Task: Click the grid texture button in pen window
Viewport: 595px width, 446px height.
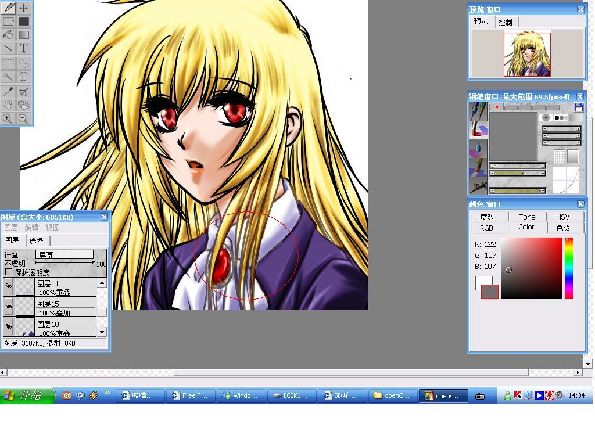Action: [x=560, y=156]
